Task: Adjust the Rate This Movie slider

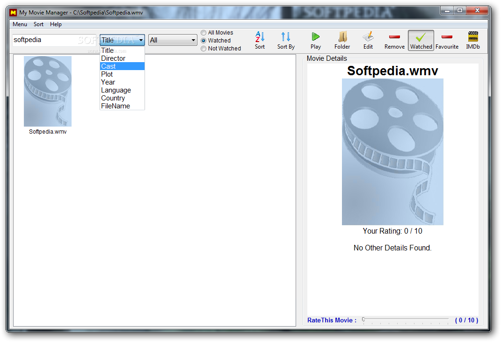Action: (x=406, y=320)
